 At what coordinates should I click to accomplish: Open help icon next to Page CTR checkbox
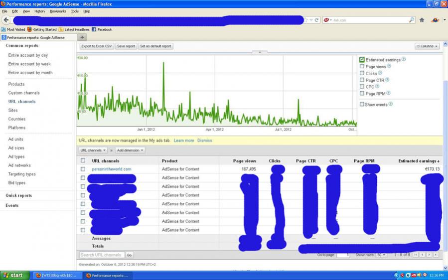387,80
